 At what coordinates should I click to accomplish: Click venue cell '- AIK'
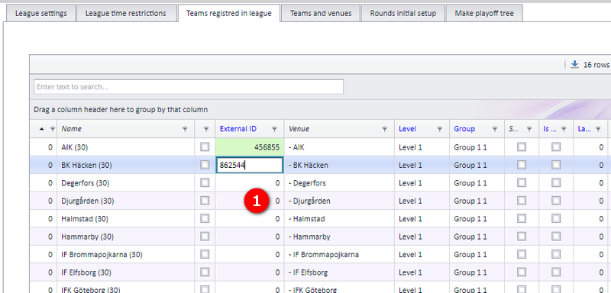click(x=339, y=147)
